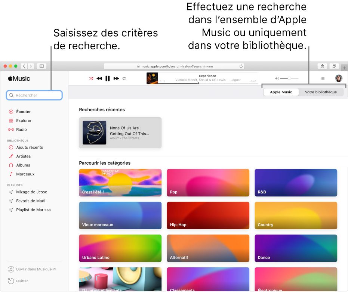
Task: Click the Recherches récentes heading
Action: pyautogui.click(x=102, y=109)
